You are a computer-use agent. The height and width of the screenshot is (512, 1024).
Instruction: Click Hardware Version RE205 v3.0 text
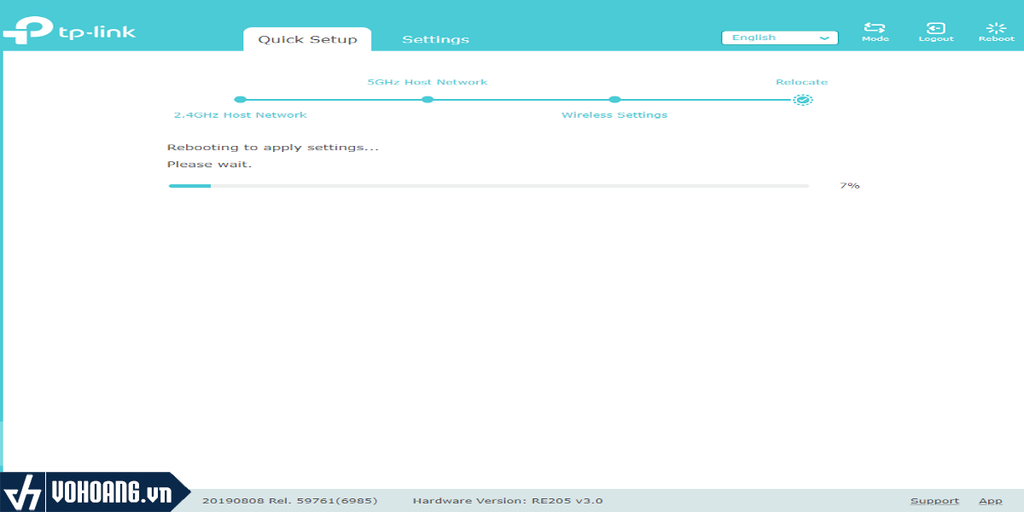[x=508, y=501]
